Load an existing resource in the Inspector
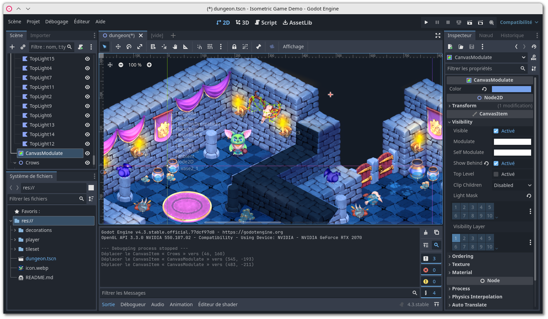 click(x=461, y=47)
